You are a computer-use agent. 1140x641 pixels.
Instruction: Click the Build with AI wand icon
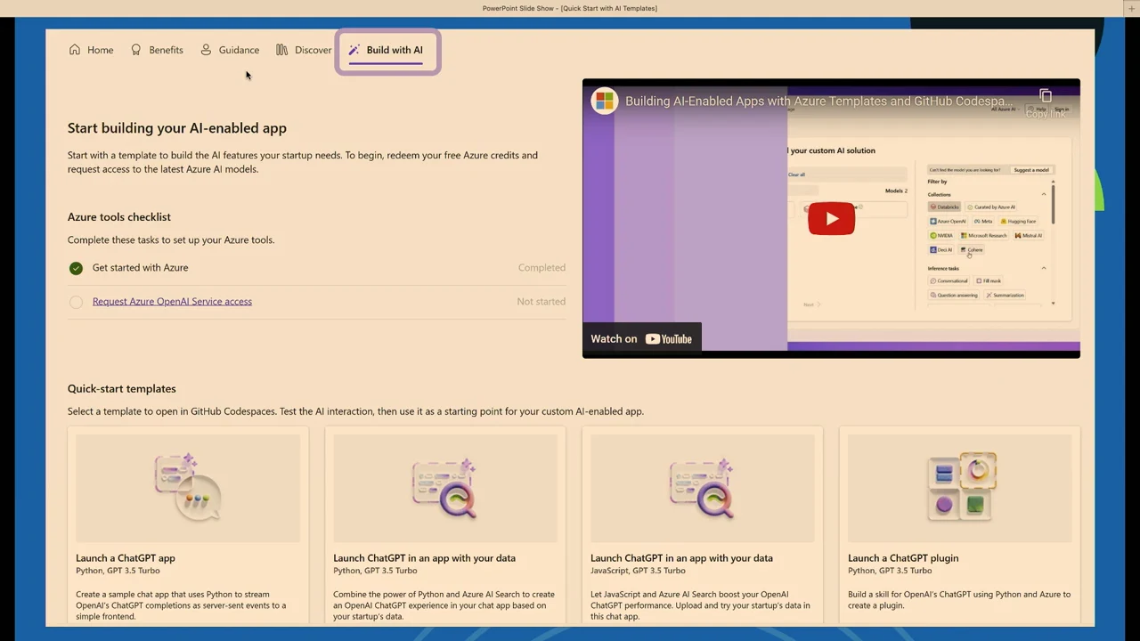[354, 50]
